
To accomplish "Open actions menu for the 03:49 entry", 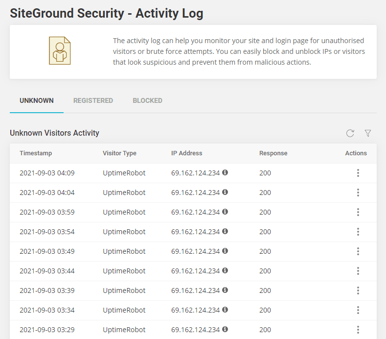I will pyautogui.click(x=358, y=251).
